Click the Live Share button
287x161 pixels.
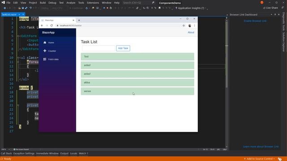coord(270,8)
